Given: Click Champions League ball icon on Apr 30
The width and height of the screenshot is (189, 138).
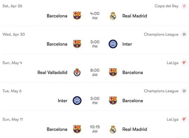Looking at the screenshot, I should [184, 34].
